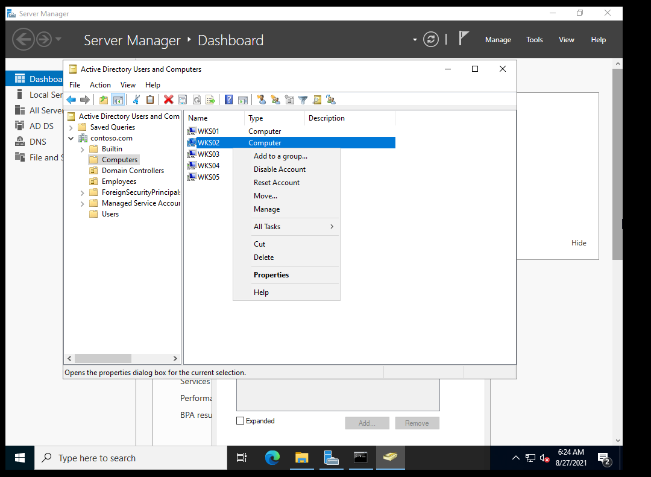Toggle the Expanded checkbox
This screenshot has height=477, width=651.
pyautogui.click(x=240, y=420)
